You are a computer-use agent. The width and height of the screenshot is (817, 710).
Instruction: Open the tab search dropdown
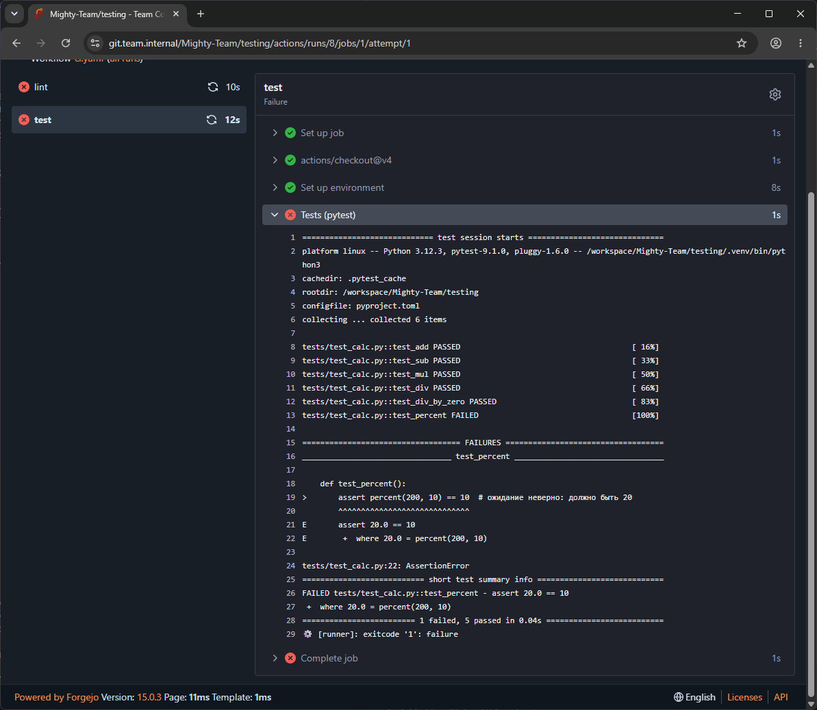[14, 14]
